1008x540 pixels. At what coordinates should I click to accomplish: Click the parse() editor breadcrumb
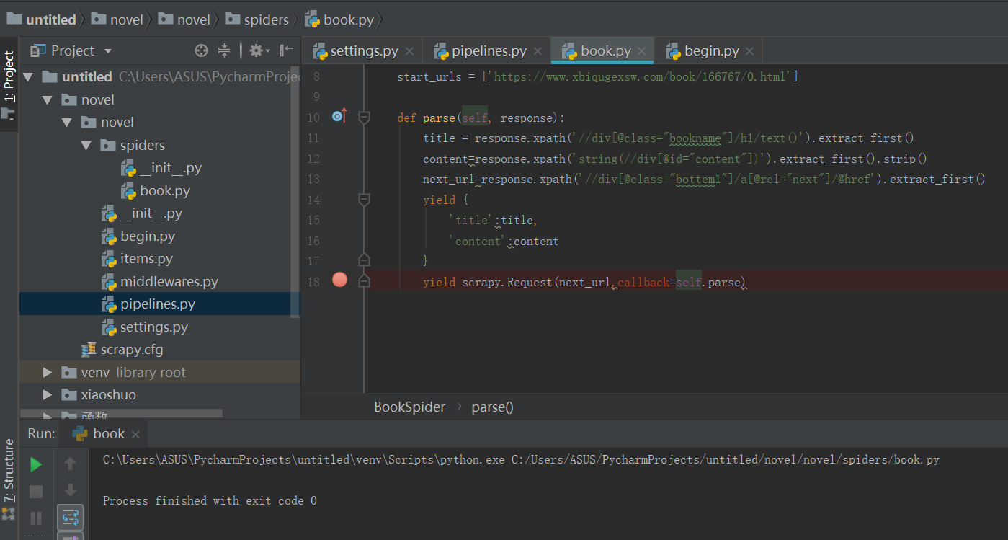tap(492, 407)
